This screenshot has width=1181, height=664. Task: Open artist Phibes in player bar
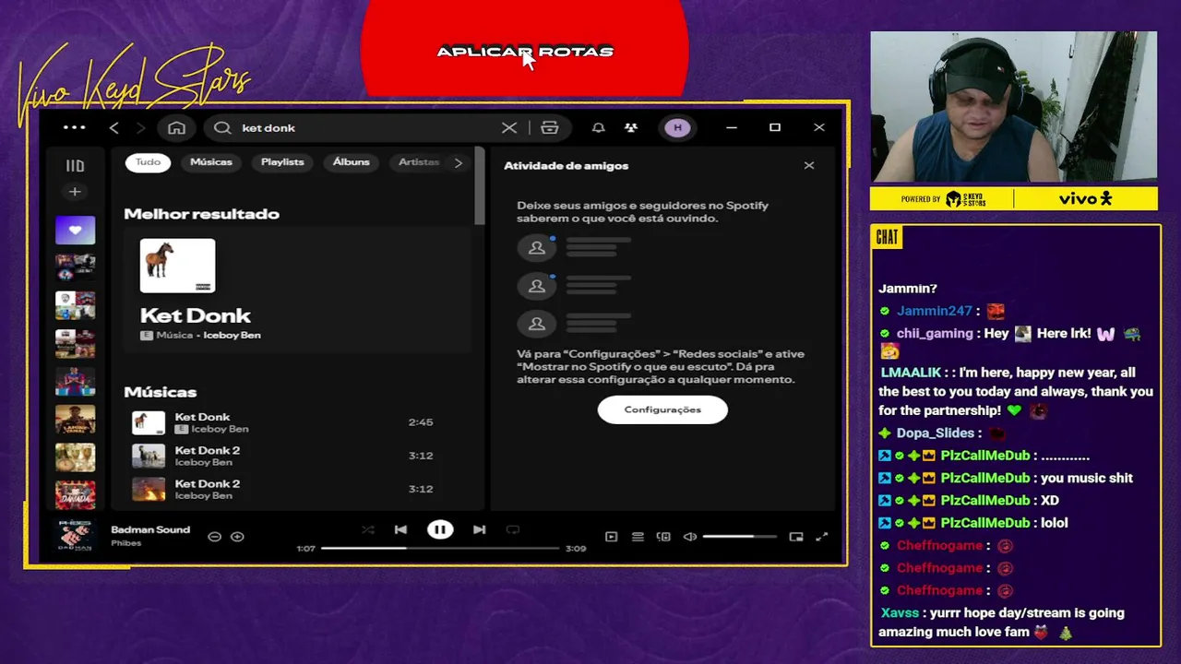click(x=126, y=543)
